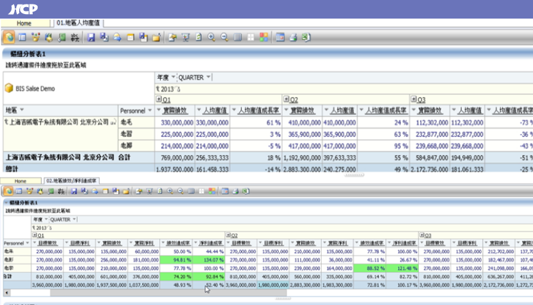
Task: Click the four-color squares icon in upper toolbar
Action: pos(264,37)
